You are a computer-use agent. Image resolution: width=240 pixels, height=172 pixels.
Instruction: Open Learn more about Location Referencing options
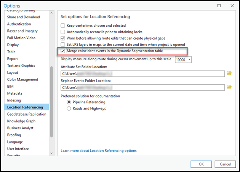point(99,151)
